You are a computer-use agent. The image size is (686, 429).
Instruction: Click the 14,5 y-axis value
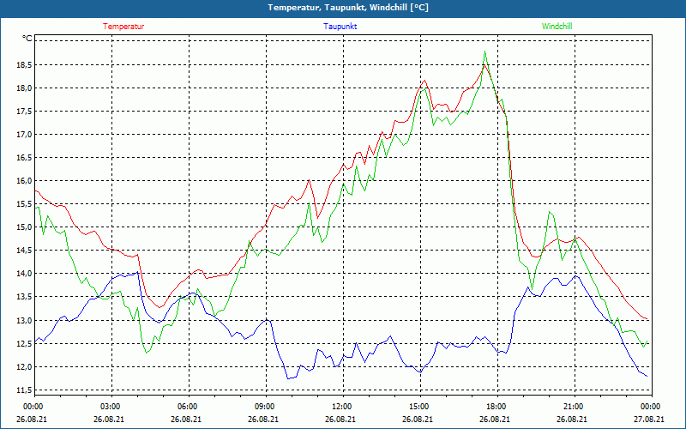25,251
